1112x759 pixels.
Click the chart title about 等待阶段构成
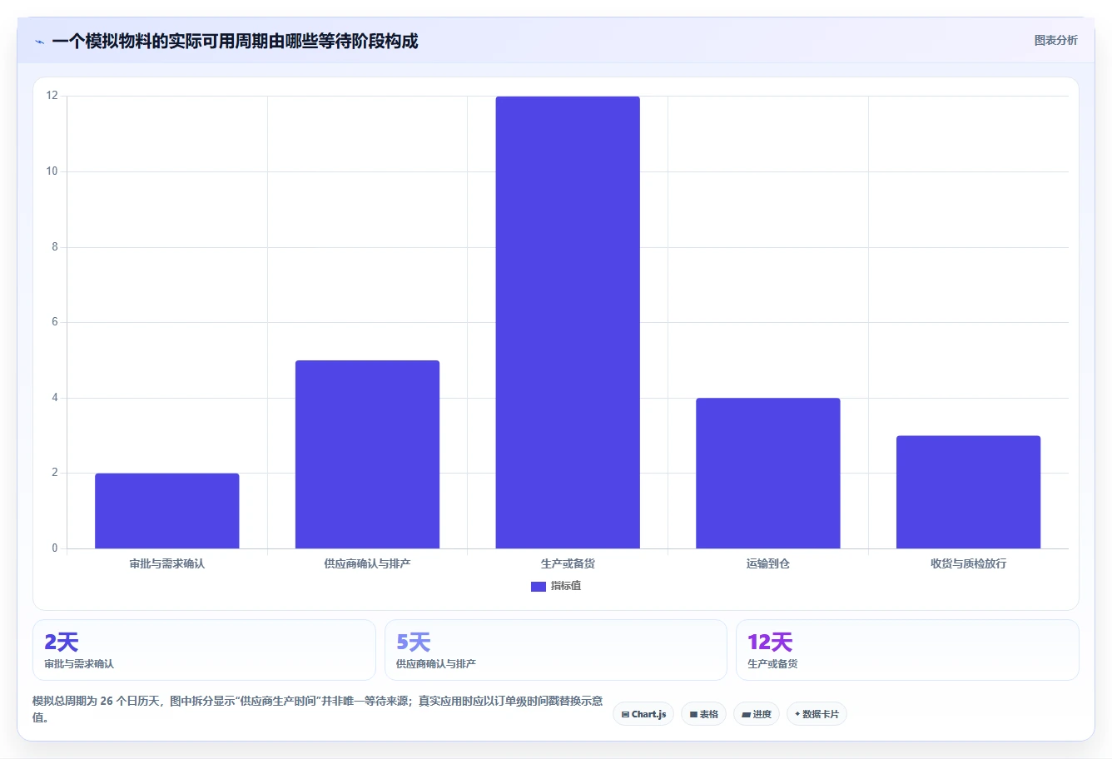pos(235,41)
